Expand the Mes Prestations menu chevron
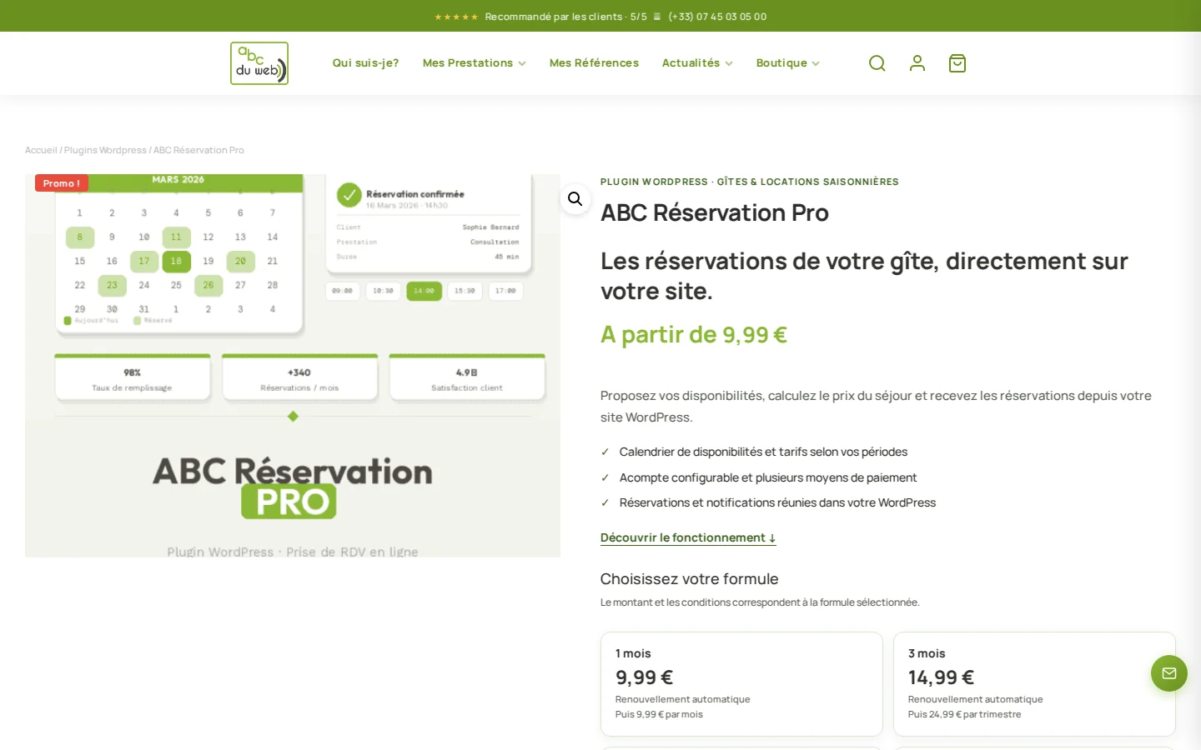 point(522,63)
